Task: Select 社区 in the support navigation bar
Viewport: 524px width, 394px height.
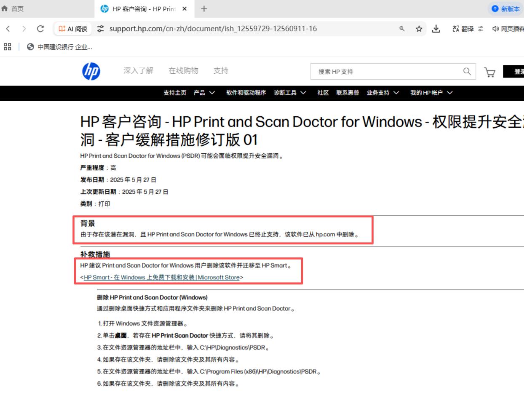Action: coord(323,93)
